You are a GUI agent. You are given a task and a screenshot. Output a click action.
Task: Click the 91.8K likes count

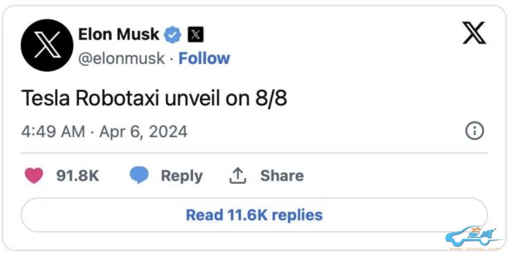pos(78,176)
